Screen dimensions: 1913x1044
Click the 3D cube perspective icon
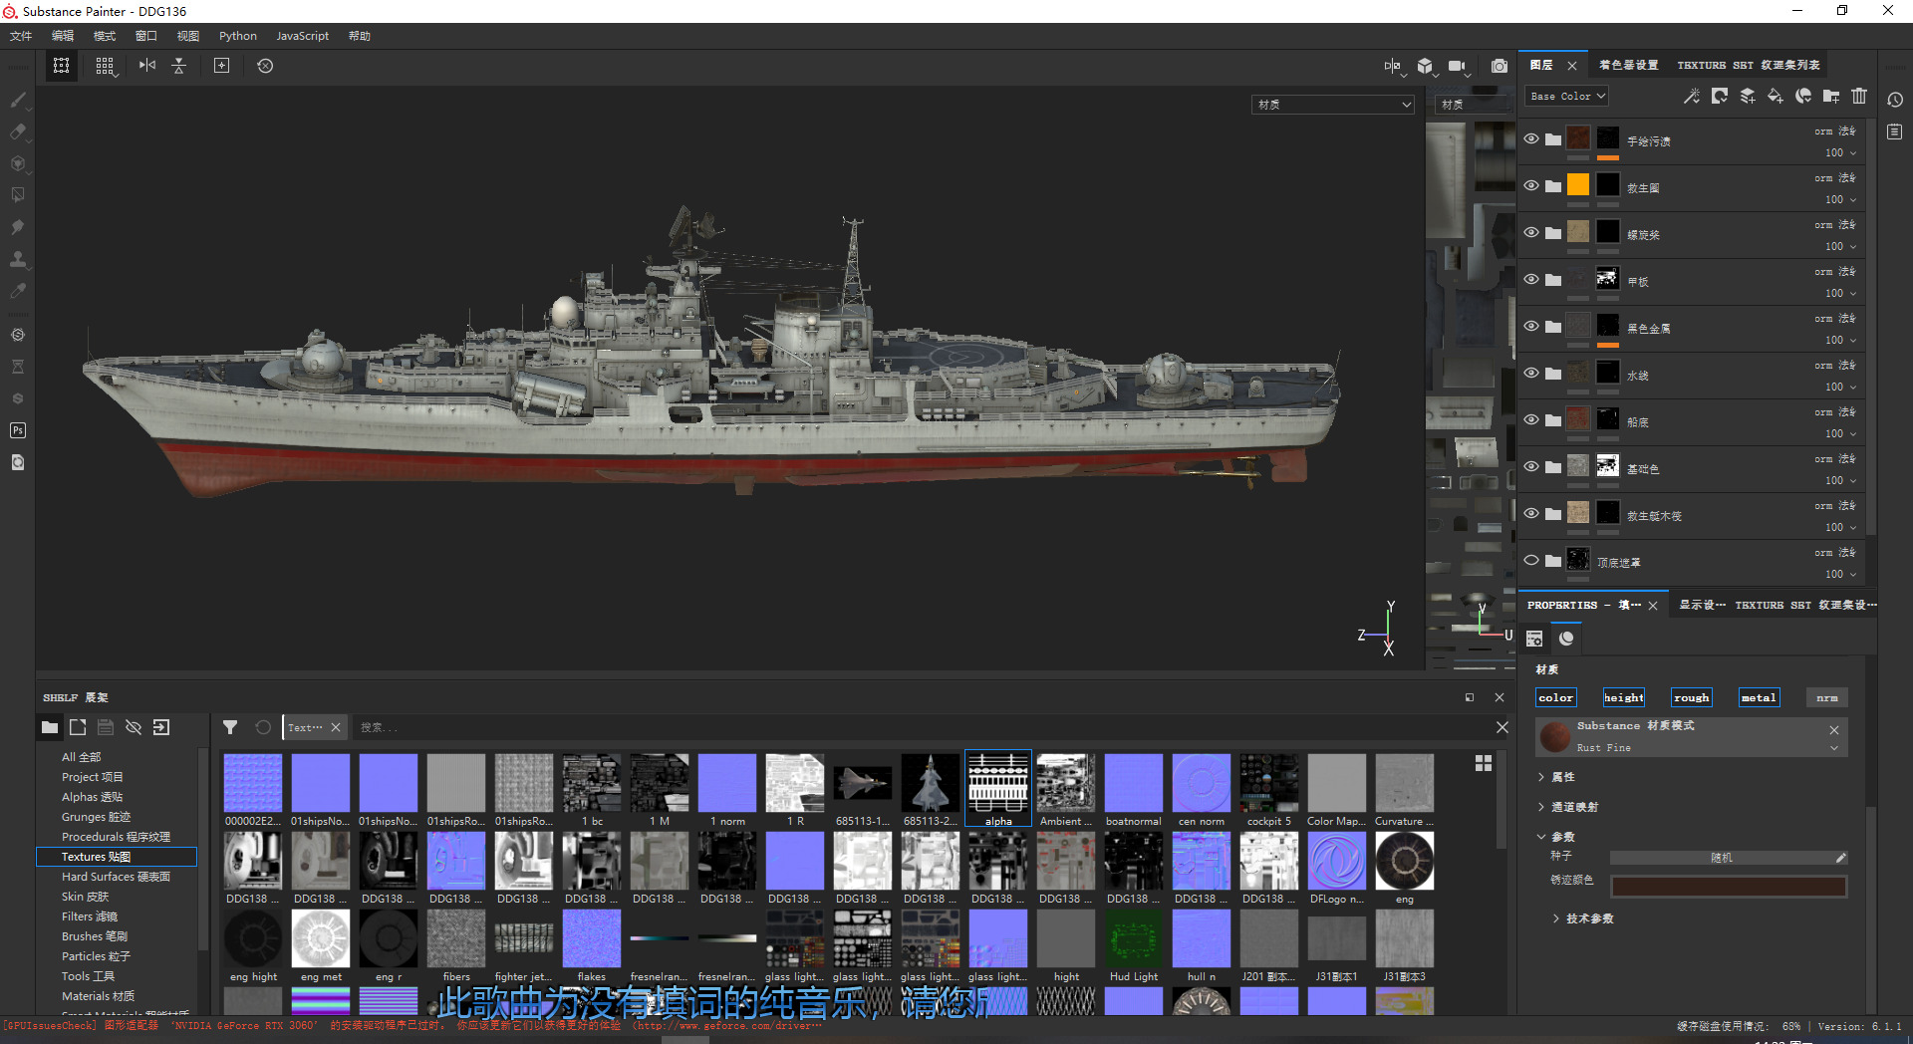(x=1426, y=66)
